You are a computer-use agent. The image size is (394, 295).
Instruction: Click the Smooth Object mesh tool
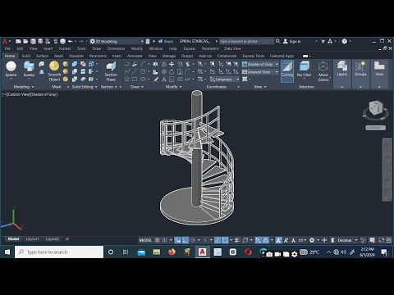54,71
